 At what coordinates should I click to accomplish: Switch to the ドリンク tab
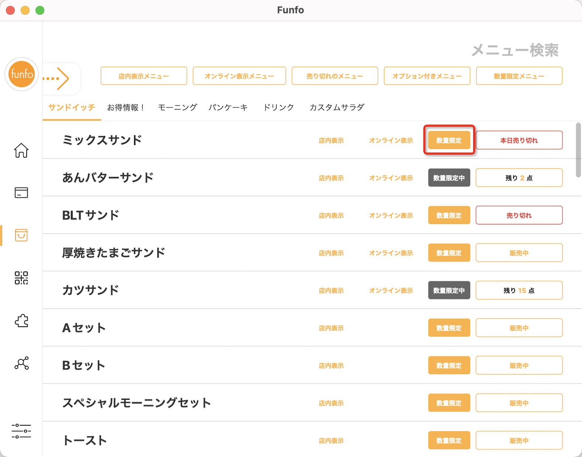click(279, 107)
